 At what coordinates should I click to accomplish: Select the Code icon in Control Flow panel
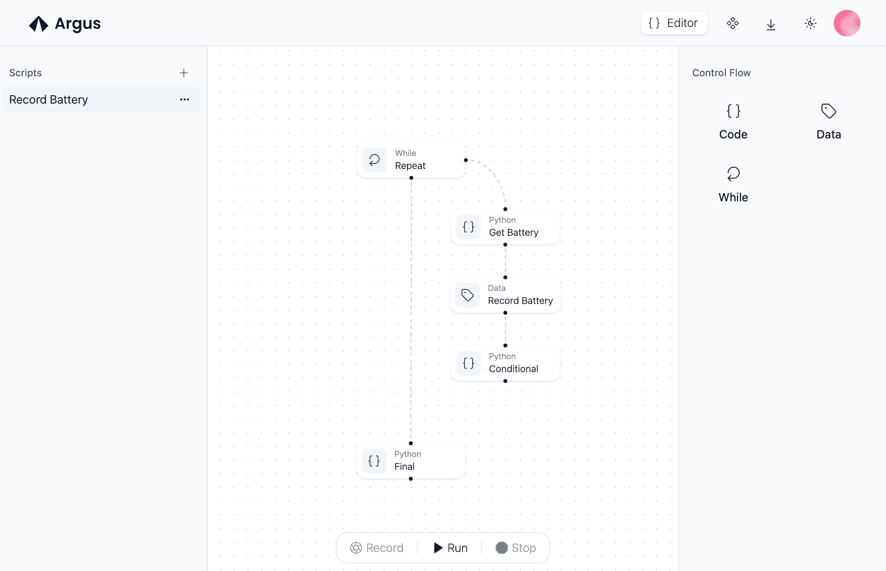733,111
